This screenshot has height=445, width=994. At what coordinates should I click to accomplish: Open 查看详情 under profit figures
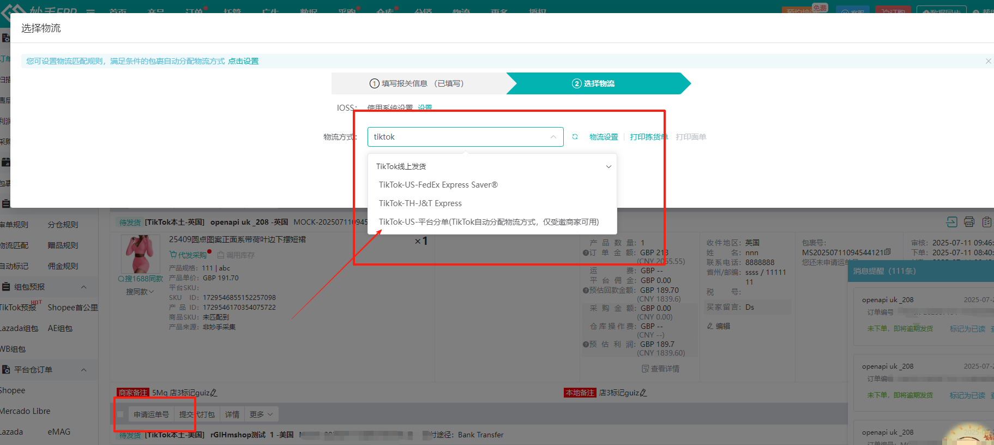(660, 369)
